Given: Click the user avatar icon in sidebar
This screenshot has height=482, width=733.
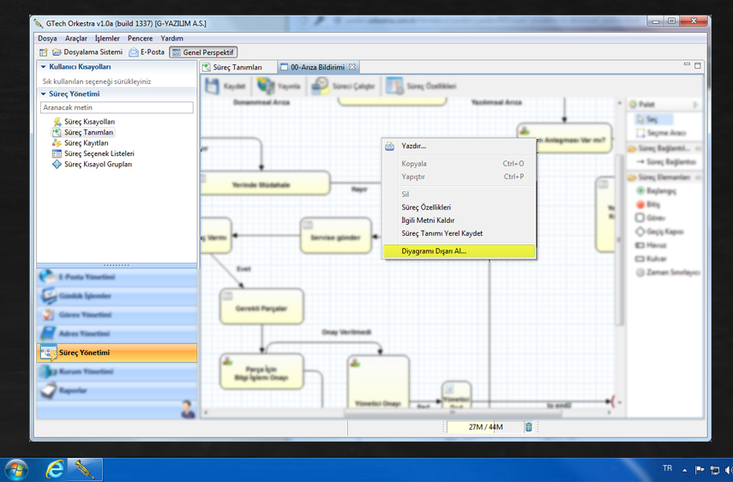Looking at the screenshot, I should (x=188, y=409).
